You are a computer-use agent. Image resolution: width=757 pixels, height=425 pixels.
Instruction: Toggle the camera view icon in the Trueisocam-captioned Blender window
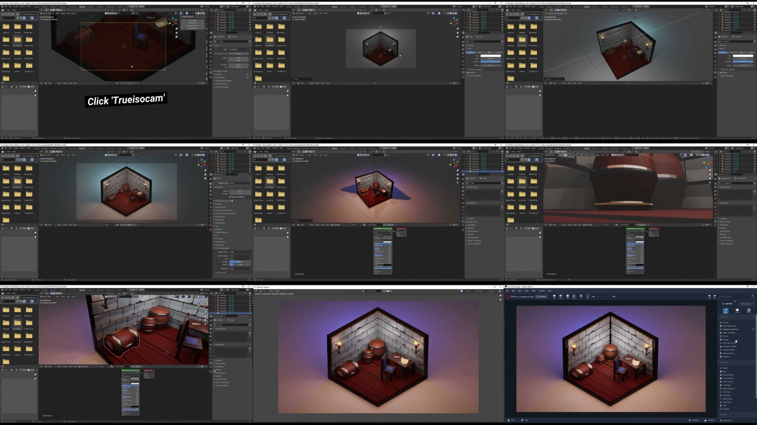pyautogui.click(x=176, y=37)
